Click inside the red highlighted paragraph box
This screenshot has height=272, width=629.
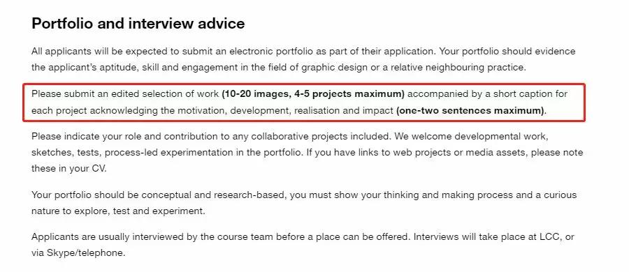304,102
